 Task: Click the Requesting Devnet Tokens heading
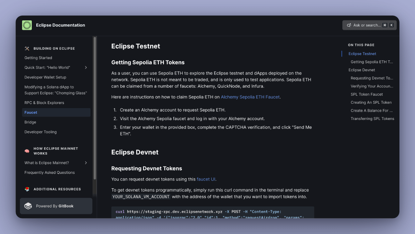(147, 169)
